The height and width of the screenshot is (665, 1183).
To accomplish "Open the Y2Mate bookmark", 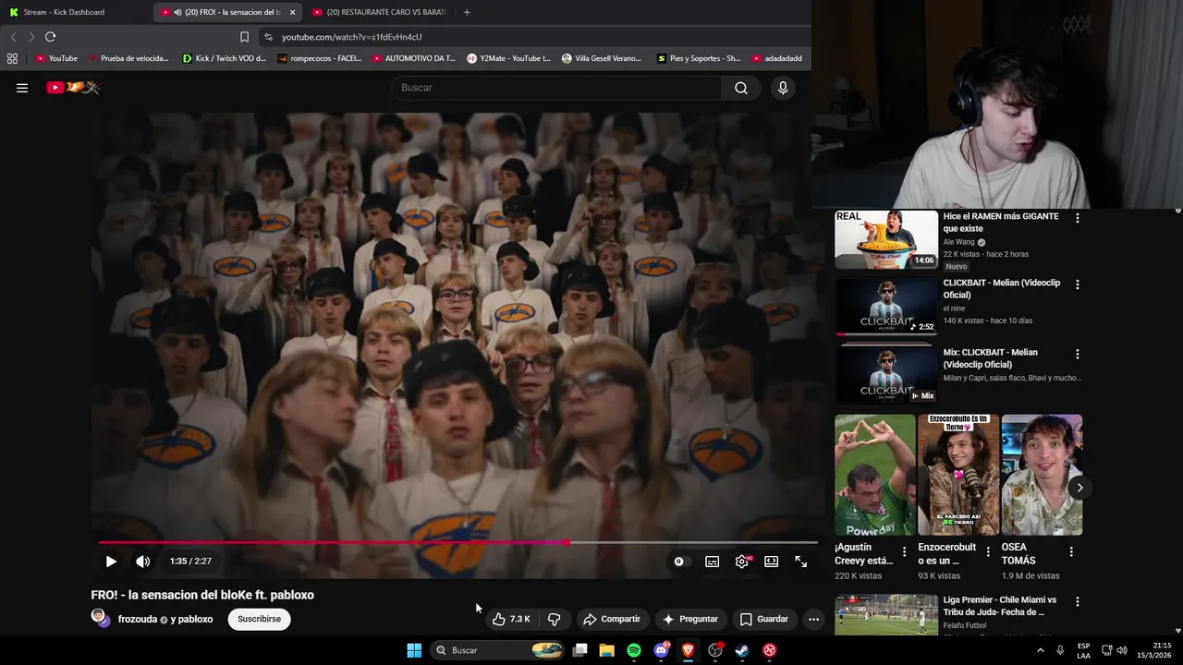I will point(508,58).
